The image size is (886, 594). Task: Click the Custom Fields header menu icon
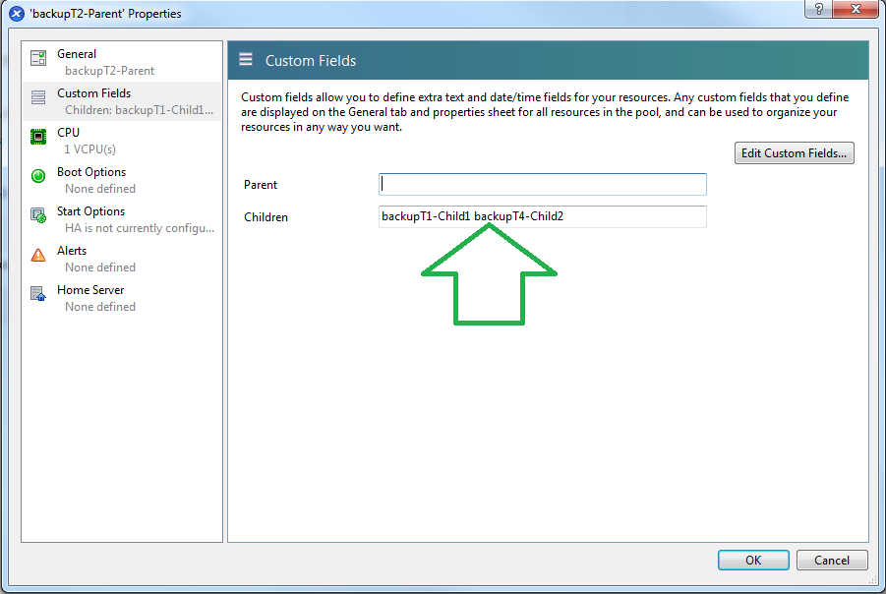[x=245, y=59]
